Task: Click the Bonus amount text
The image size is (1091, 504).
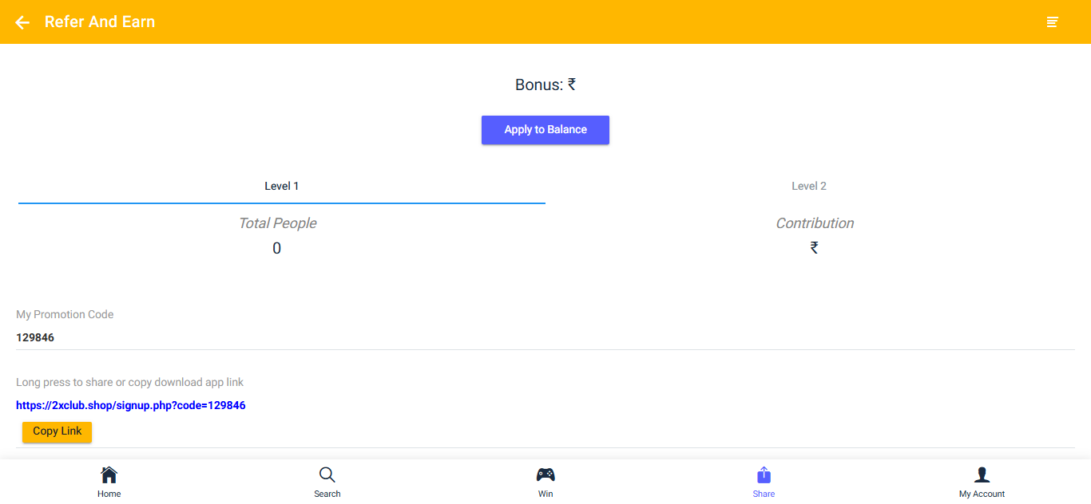Action: tap(545, 85)
